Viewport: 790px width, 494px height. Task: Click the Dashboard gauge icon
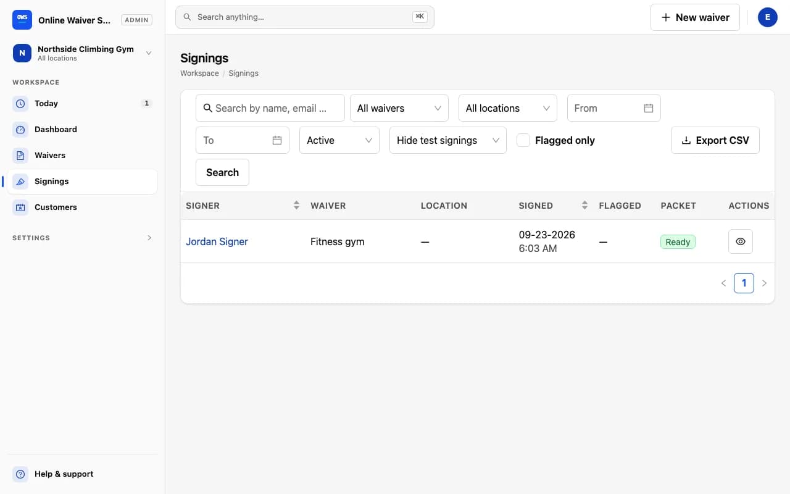pos(20,130)
